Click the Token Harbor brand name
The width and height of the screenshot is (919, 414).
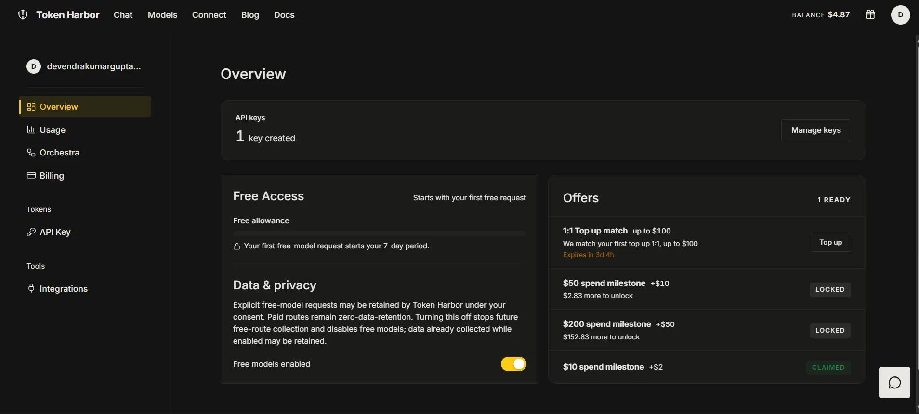click(x=68, y=15)
